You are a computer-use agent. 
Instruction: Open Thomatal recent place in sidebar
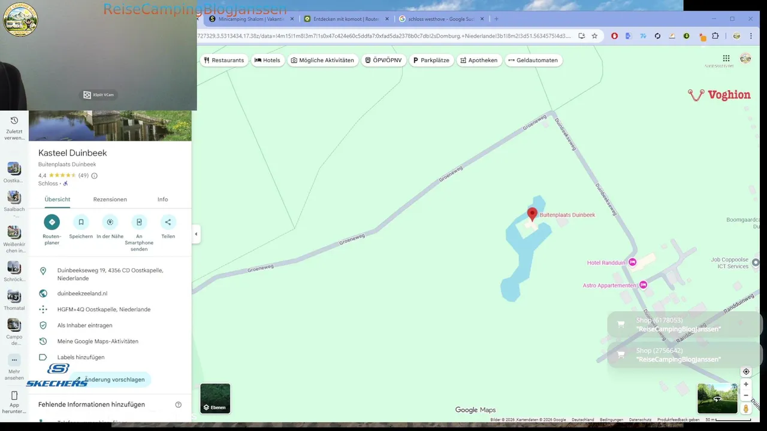14,301
